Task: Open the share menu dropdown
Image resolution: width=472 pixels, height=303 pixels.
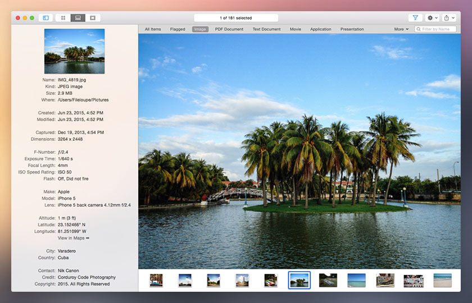Action: [449, 18]
